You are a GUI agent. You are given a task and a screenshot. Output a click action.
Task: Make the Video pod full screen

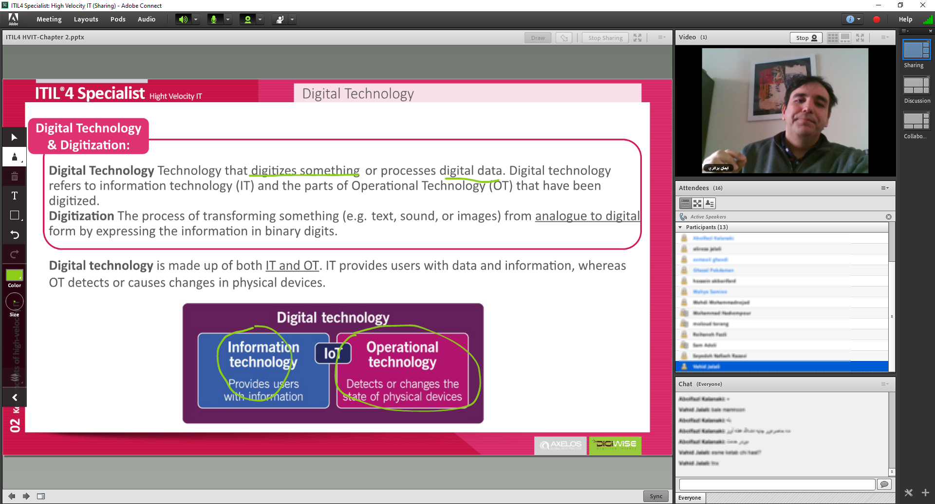tap(860, 38)
